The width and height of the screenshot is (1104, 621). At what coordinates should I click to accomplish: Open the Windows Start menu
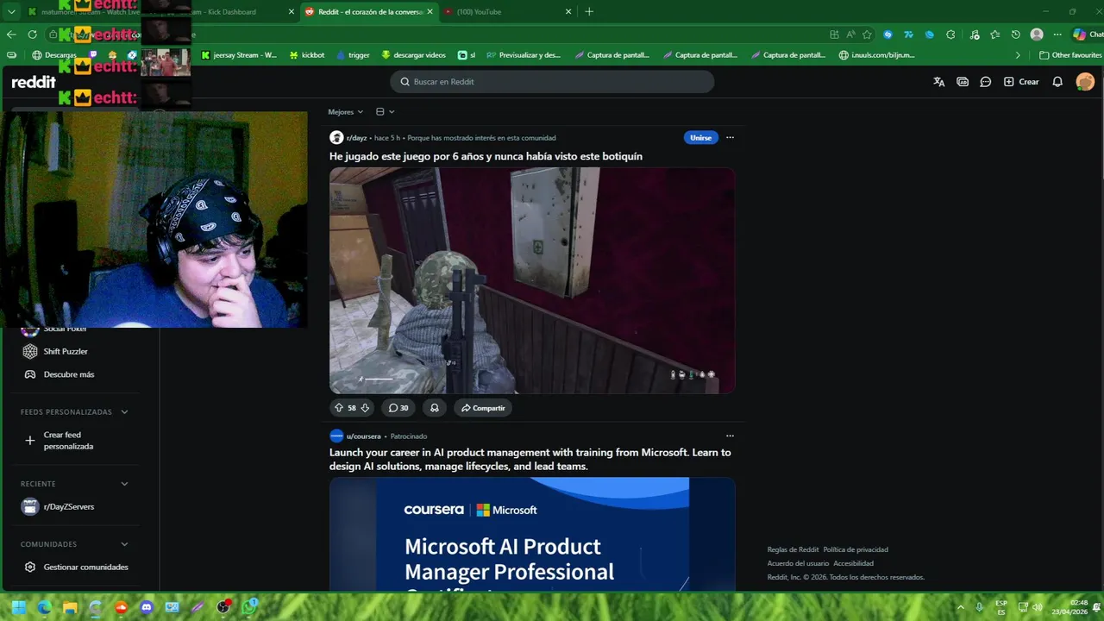(x=19, y=607)
